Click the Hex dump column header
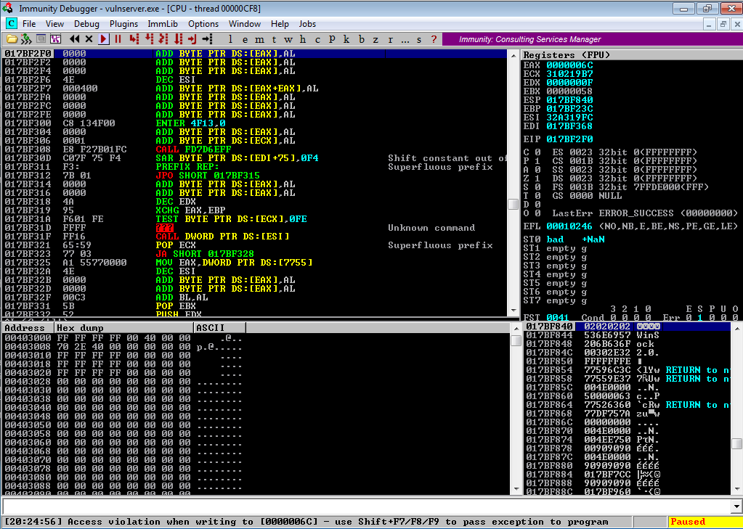The height and width of the screenshot is (529, 743). click(x=123, y=328)
